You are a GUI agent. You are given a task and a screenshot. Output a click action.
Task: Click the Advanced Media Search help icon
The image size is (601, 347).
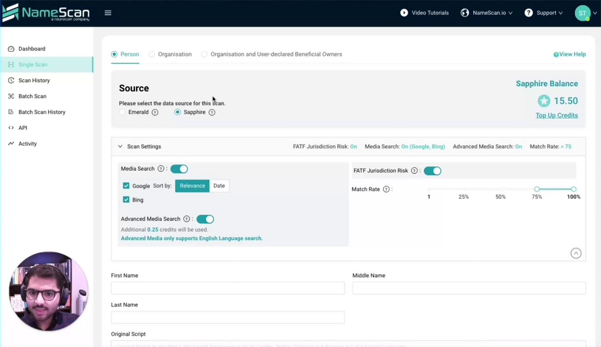pos(186,219)
